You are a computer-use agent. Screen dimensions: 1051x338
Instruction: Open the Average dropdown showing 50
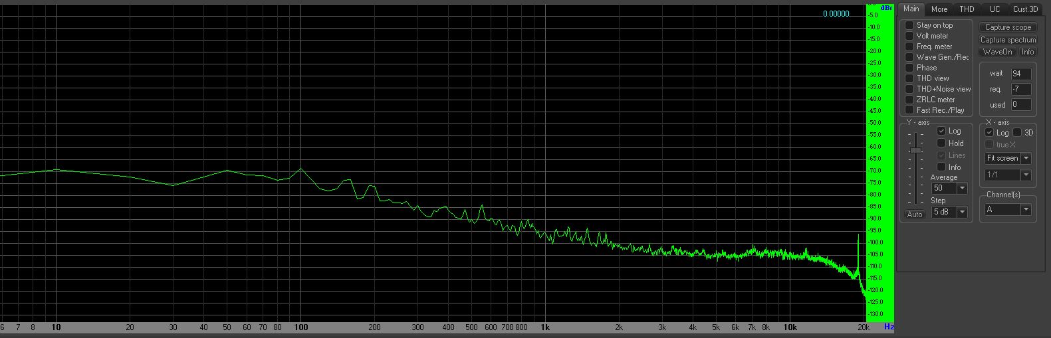tap(949, 188)
